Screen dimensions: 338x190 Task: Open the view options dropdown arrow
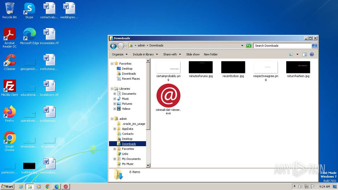(297, 54)
